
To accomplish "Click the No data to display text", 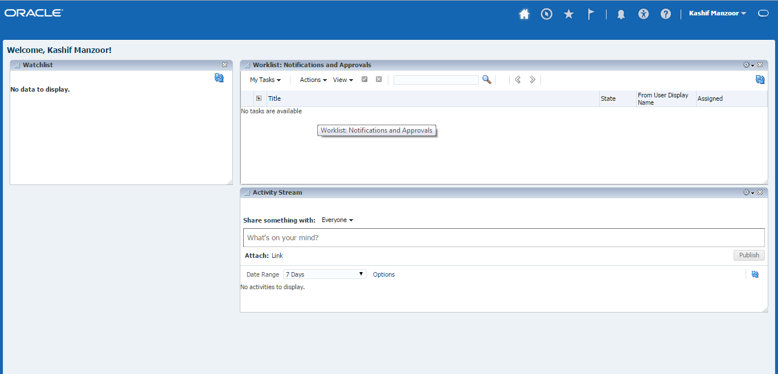I will click(40, 89).
